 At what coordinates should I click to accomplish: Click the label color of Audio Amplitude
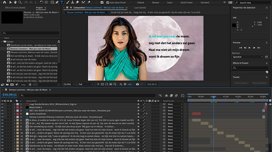18,114
